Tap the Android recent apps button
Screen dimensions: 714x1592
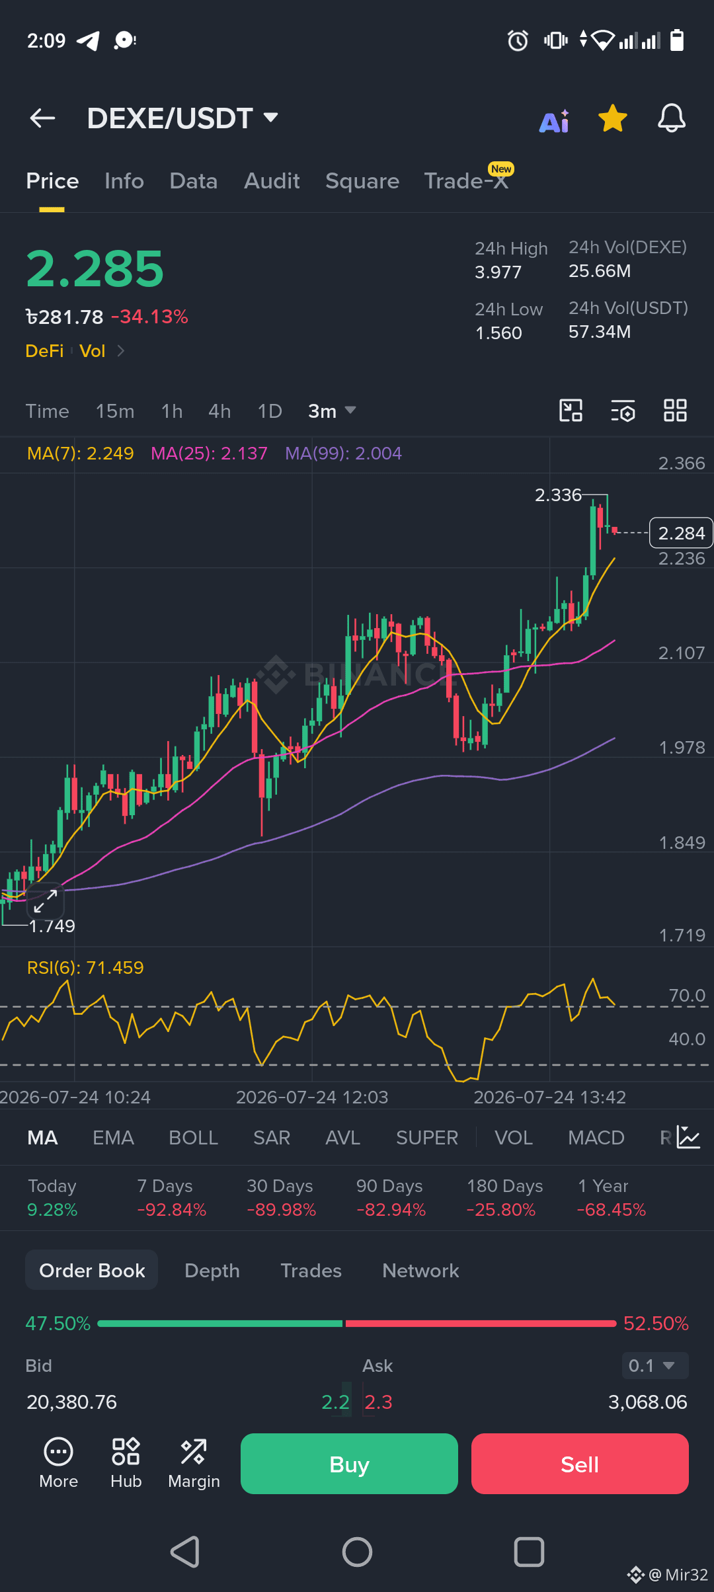click(x=529, y=1552)
